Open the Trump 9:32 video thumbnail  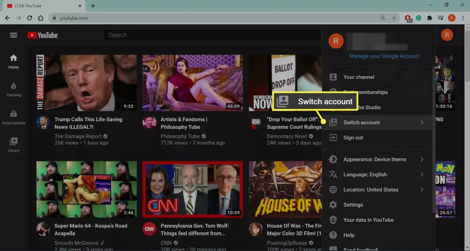pos(86,83)
